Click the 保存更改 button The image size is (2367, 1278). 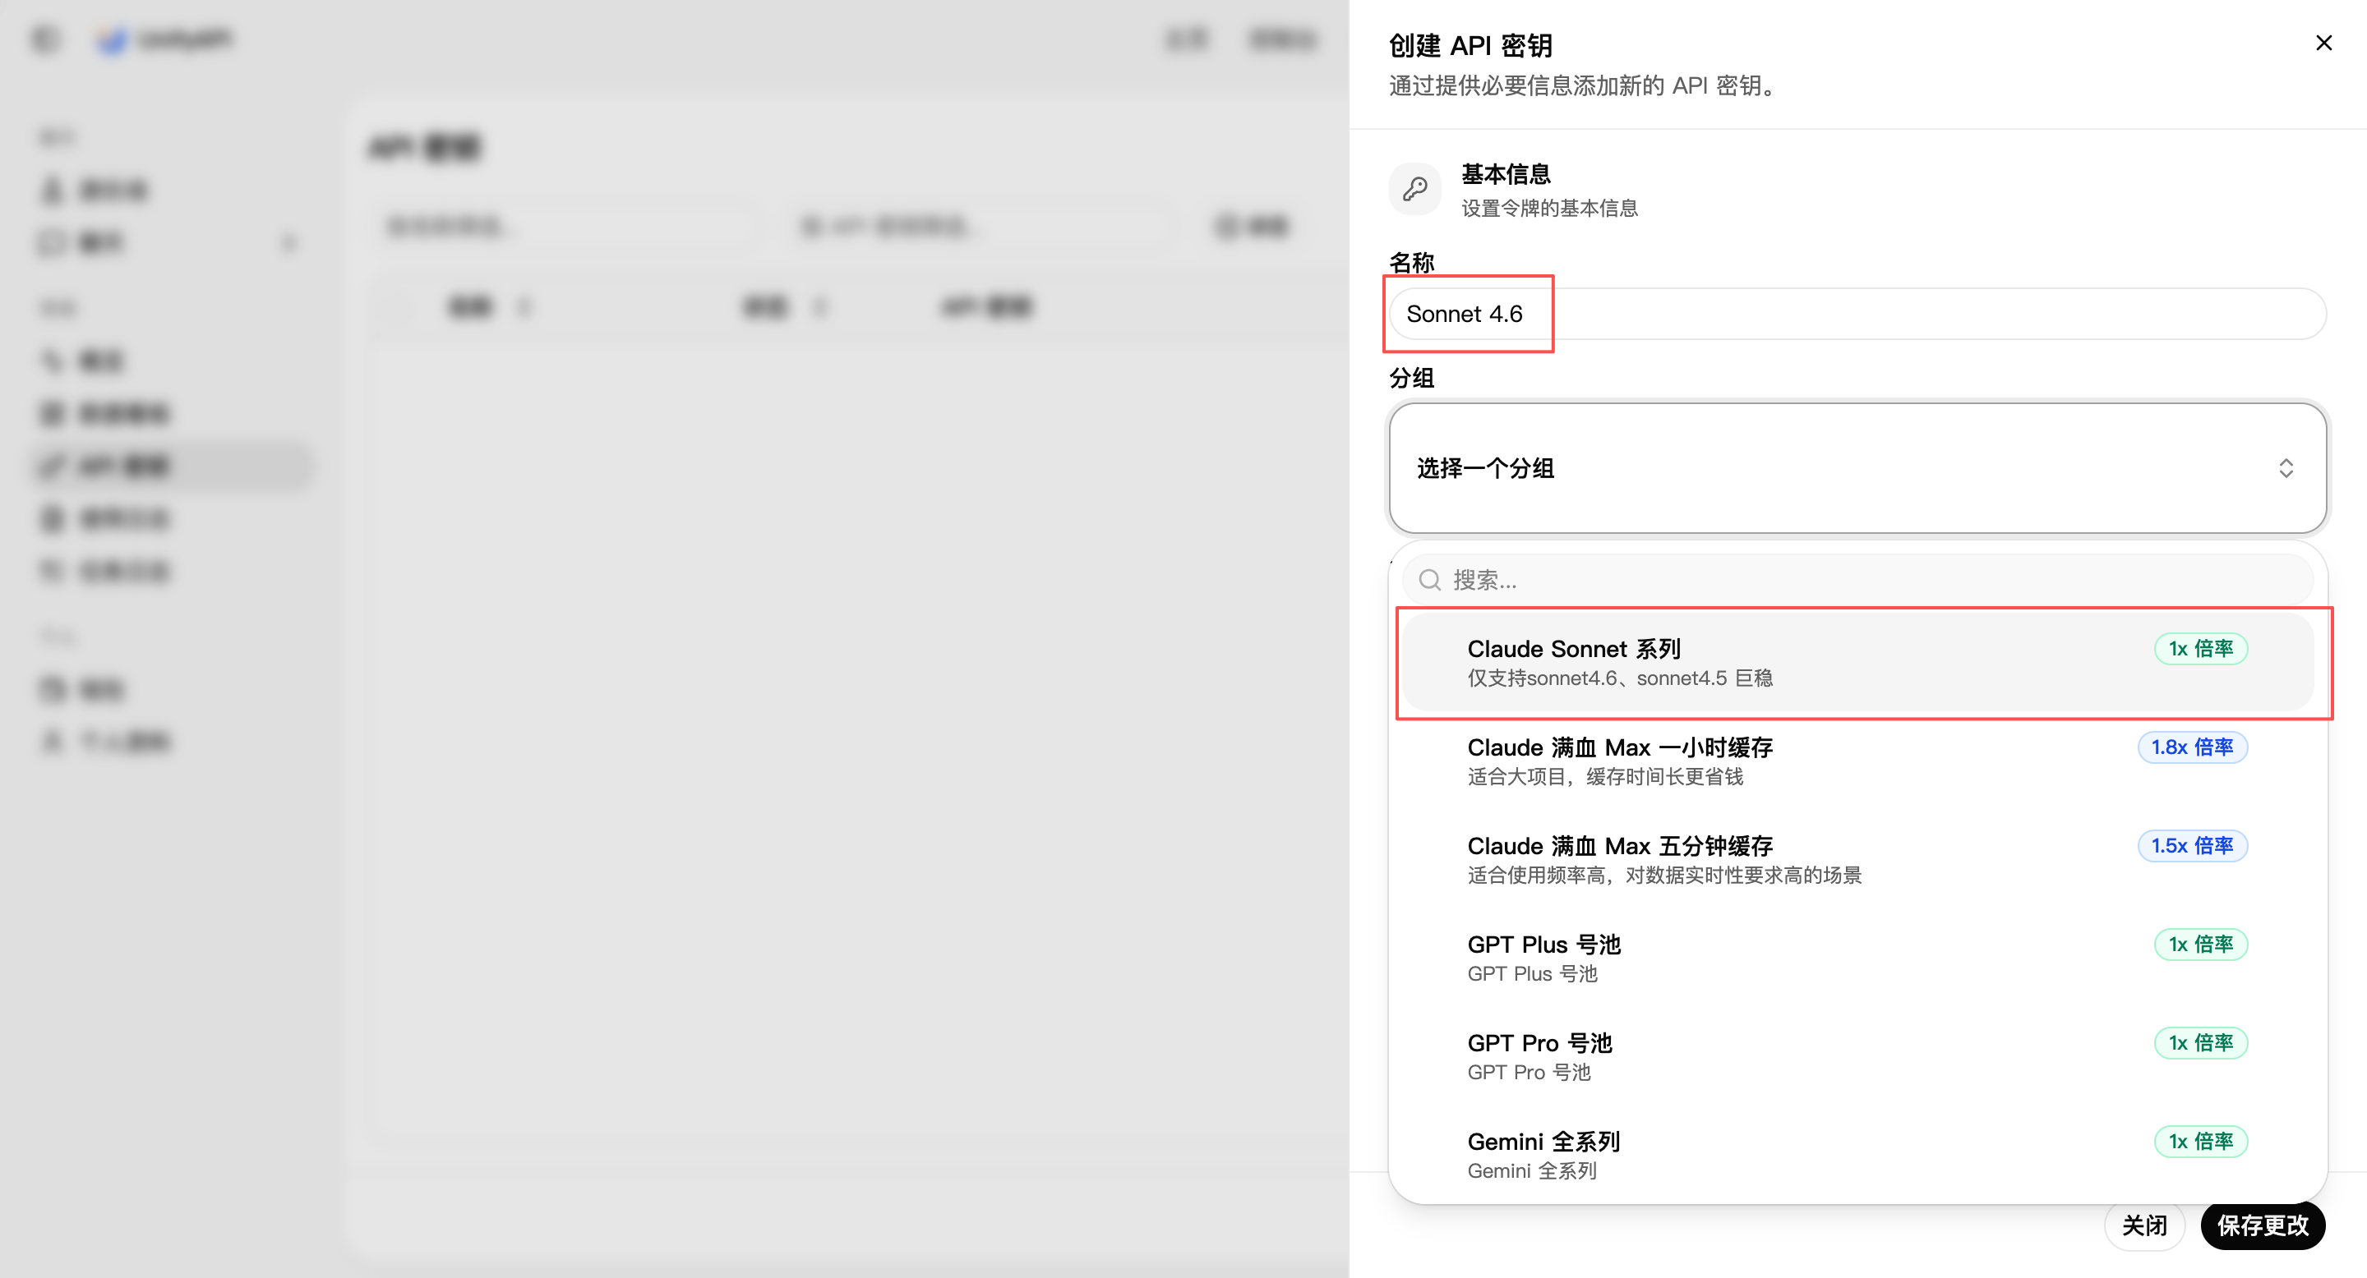point(2263,1225)
